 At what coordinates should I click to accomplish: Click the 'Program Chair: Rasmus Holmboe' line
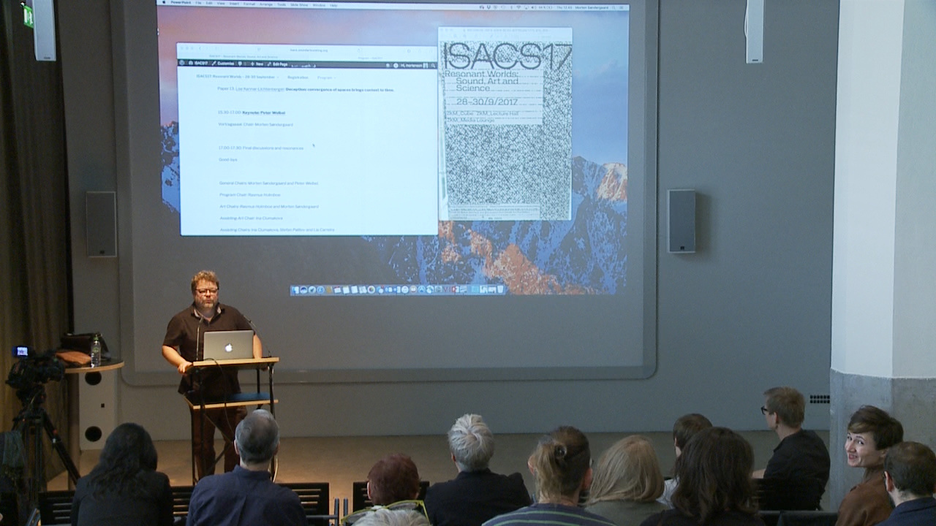[x=249, y=195]
